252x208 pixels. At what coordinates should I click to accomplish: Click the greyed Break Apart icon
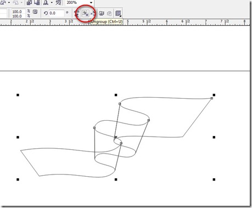click(109, 13)
